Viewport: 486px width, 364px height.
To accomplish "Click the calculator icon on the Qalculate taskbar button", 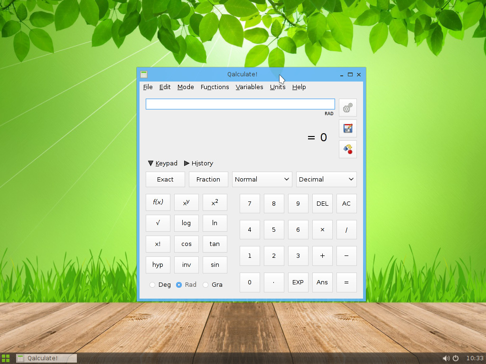I will [x=20, y=358].
